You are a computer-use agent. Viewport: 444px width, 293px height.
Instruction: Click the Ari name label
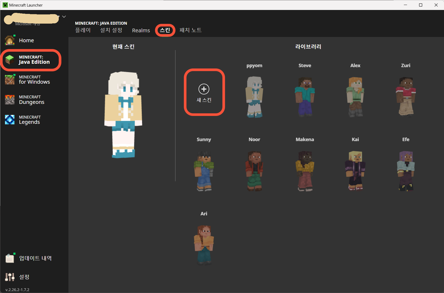click(204, 214)
